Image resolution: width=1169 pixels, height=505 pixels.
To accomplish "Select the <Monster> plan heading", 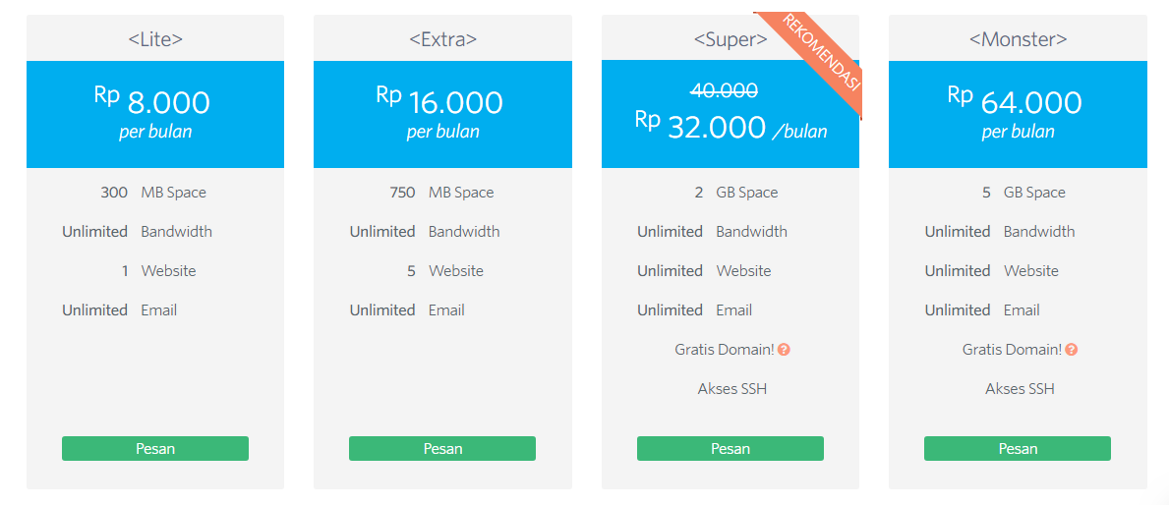I will [1018, 39].
